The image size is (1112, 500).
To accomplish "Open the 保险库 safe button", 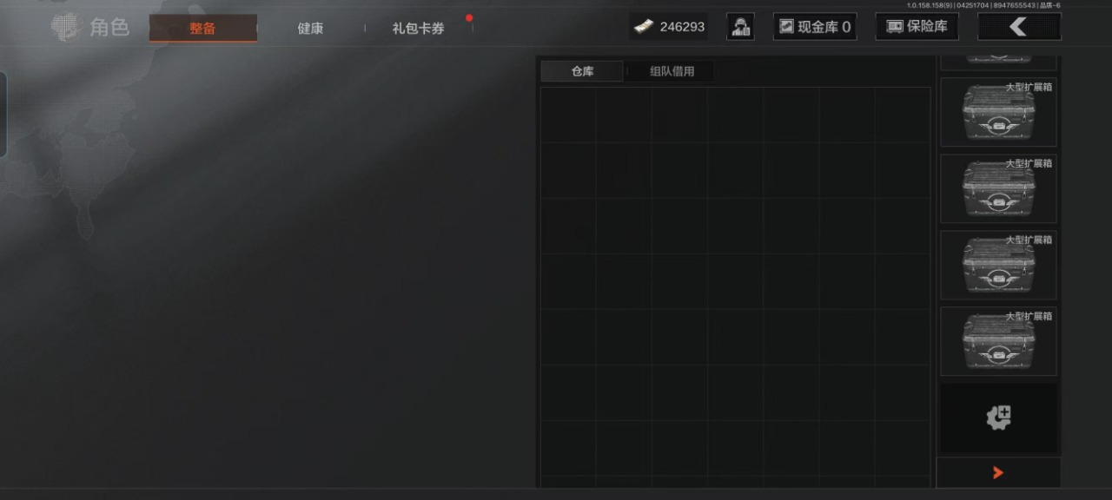I will click(917, 27).
